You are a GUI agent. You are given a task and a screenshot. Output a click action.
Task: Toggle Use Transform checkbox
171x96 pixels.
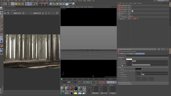136,76
